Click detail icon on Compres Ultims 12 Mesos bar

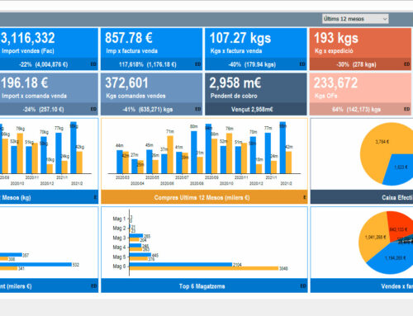coord(305,197)
